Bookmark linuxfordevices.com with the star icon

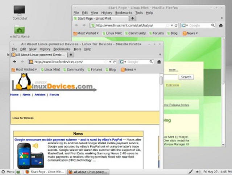coord(105,62)
